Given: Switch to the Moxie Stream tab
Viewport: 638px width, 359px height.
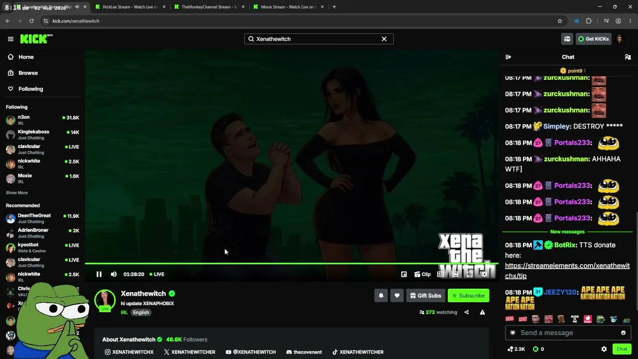Looking at the screenshot, I should (288, 7).
